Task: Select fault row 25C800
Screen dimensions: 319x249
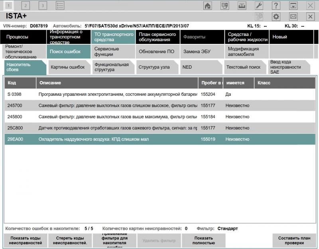Action: click(160, 128)
